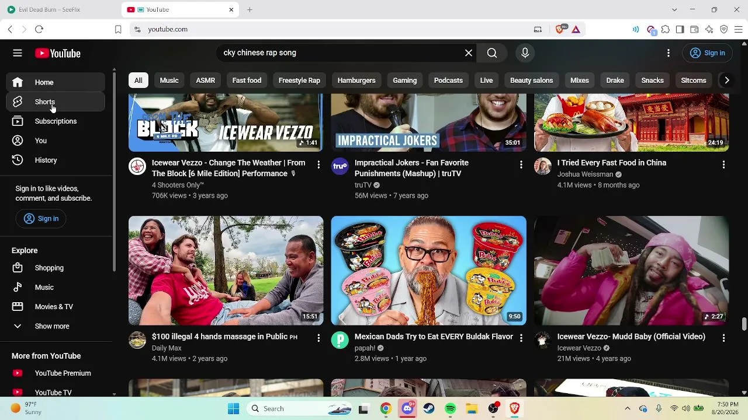Open the truTV channel avatar

click(x=340, y=166)
